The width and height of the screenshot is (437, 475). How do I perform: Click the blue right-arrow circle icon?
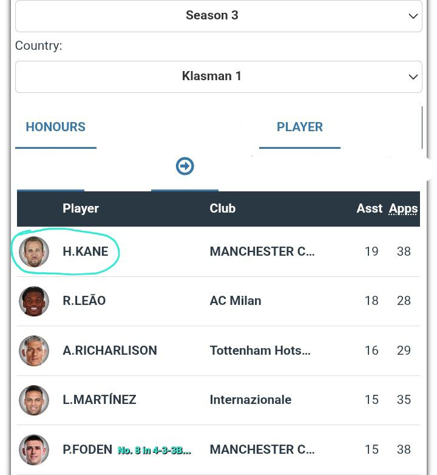[185, 166]
